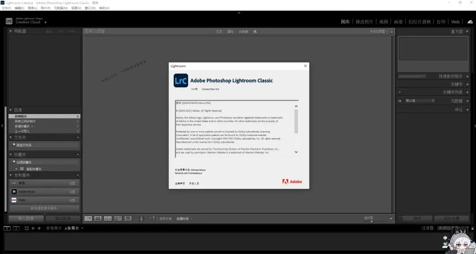
Task: Switch to Compare (X|Y) view
Action: 108,218
